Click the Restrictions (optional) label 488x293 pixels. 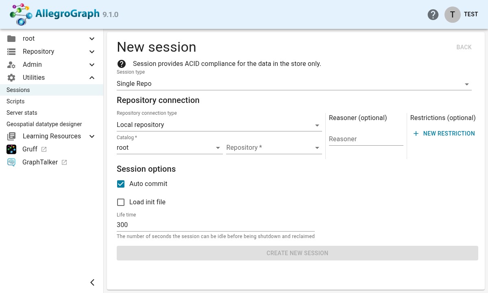(443, 118)
